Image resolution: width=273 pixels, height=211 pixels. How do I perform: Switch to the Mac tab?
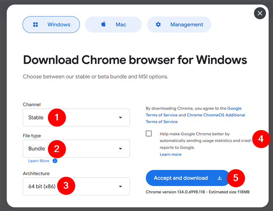pyautogui.click(x=113, y=24)
